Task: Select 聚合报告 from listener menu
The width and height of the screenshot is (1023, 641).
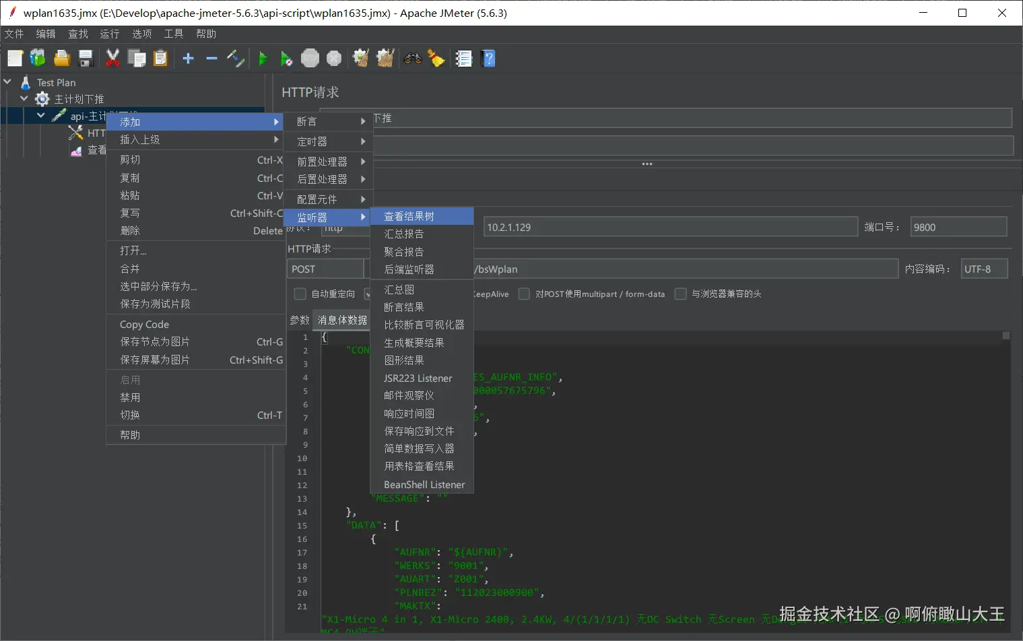Action: pyautogui.click(x=422, y=252)
